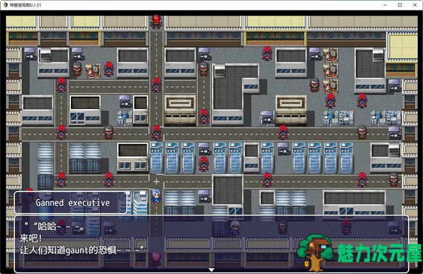Minimize the game window
423x274 pixels.
click(385, 5)
